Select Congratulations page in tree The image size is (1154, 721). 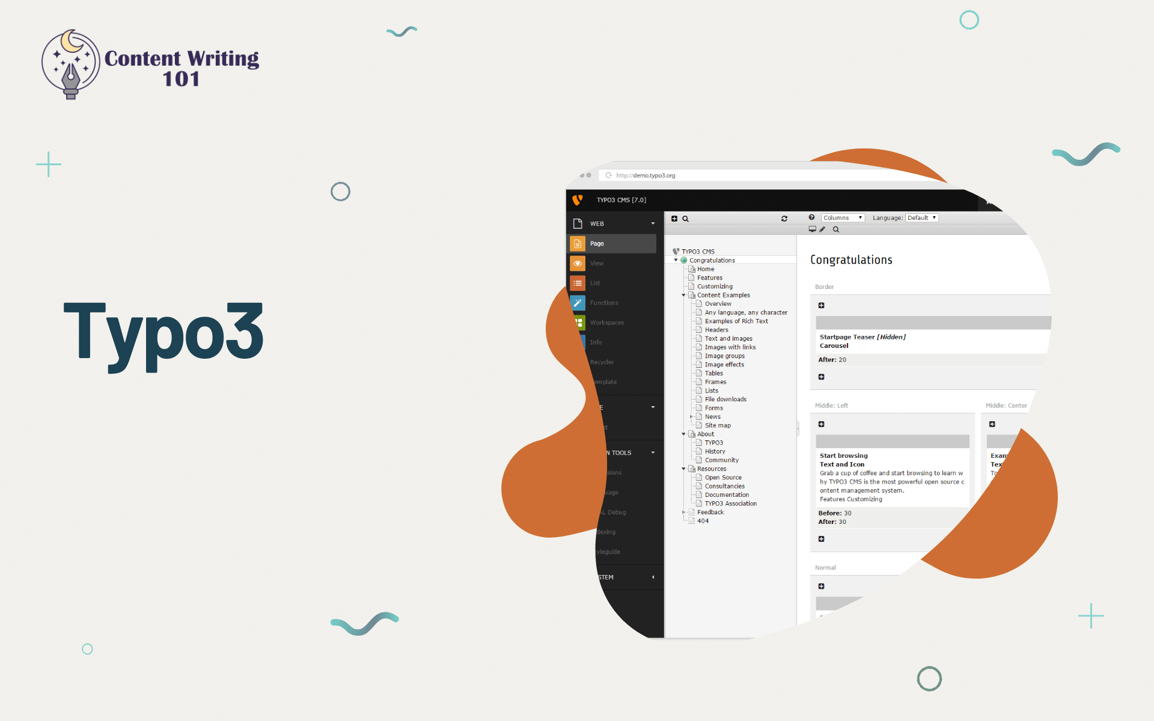(x=712, y=260)
